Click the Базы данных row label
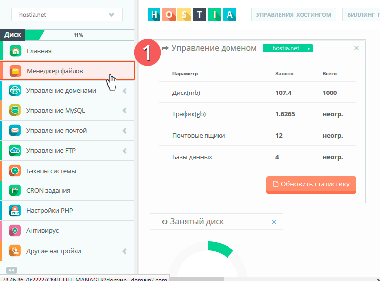This screenshot has width=380, height=281. coord(192,157)
